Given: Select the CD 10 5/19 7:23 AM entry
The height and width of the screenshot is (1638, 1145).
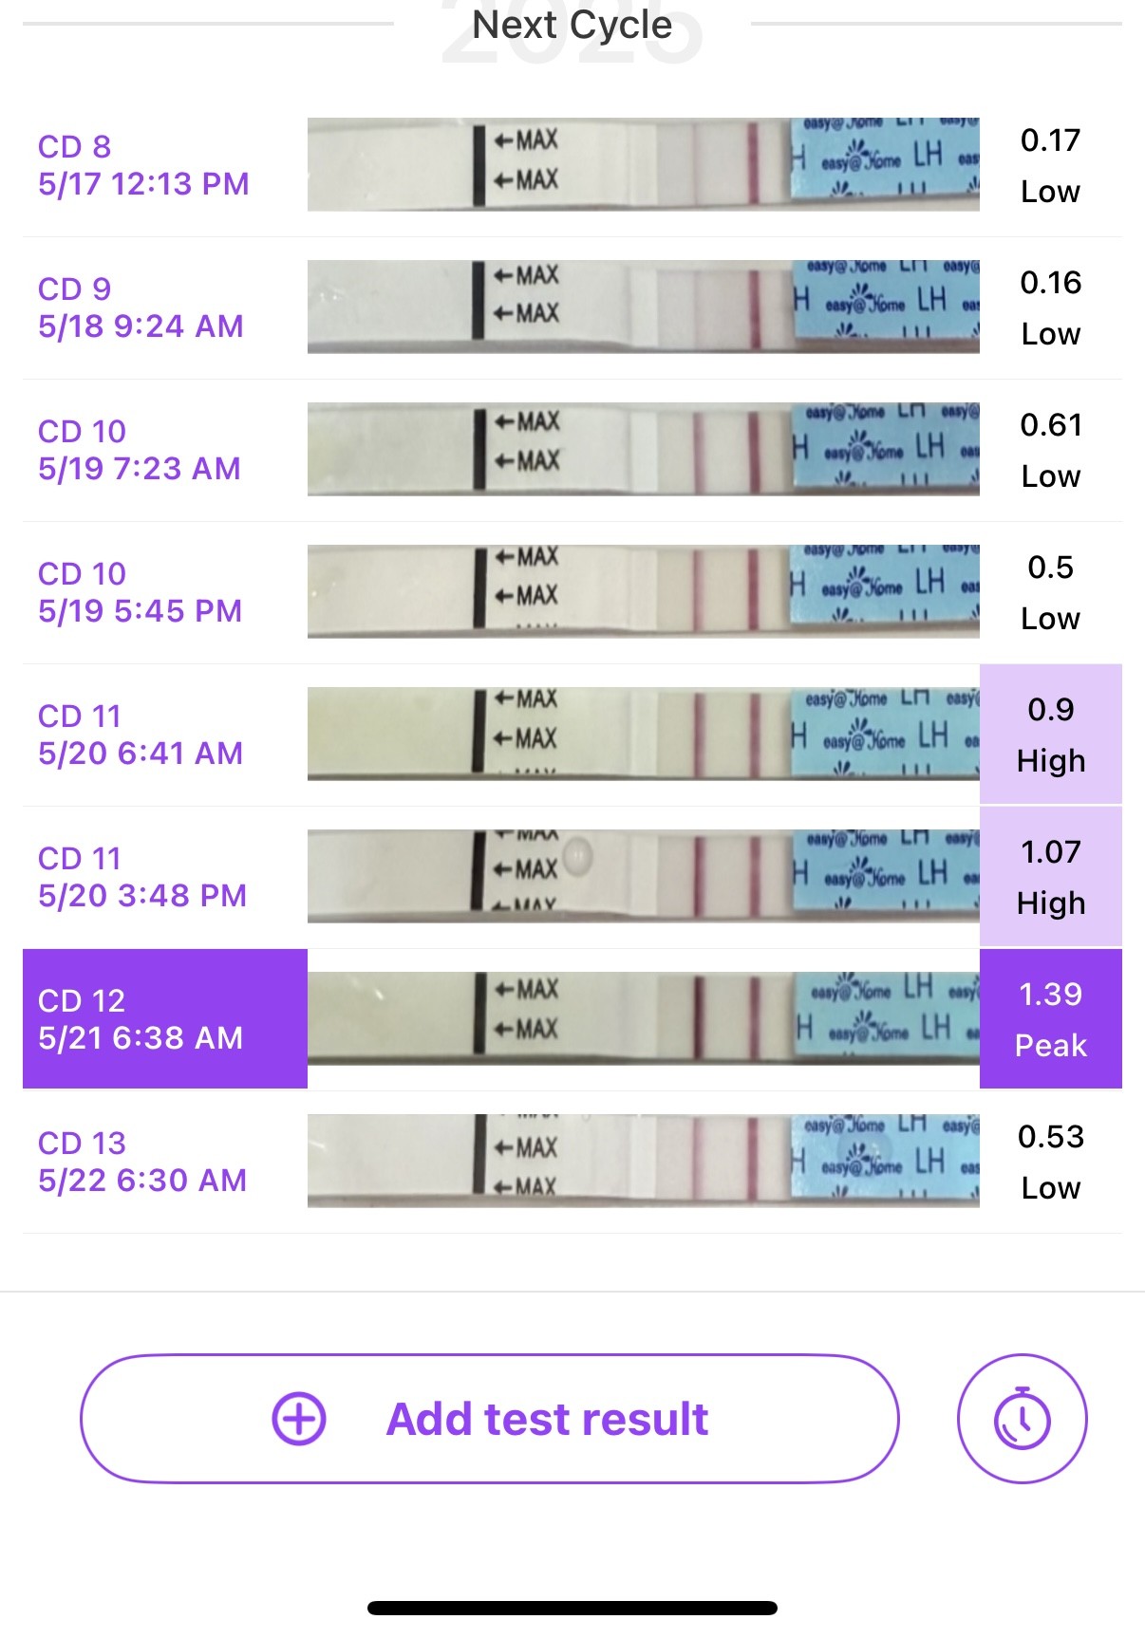Looking at the screenshot, I should [x=139, y=450].
